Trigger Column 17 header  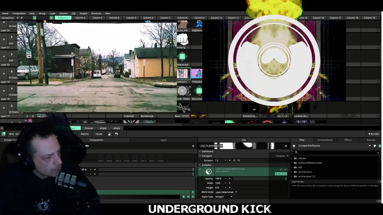[x=335, y=18]
